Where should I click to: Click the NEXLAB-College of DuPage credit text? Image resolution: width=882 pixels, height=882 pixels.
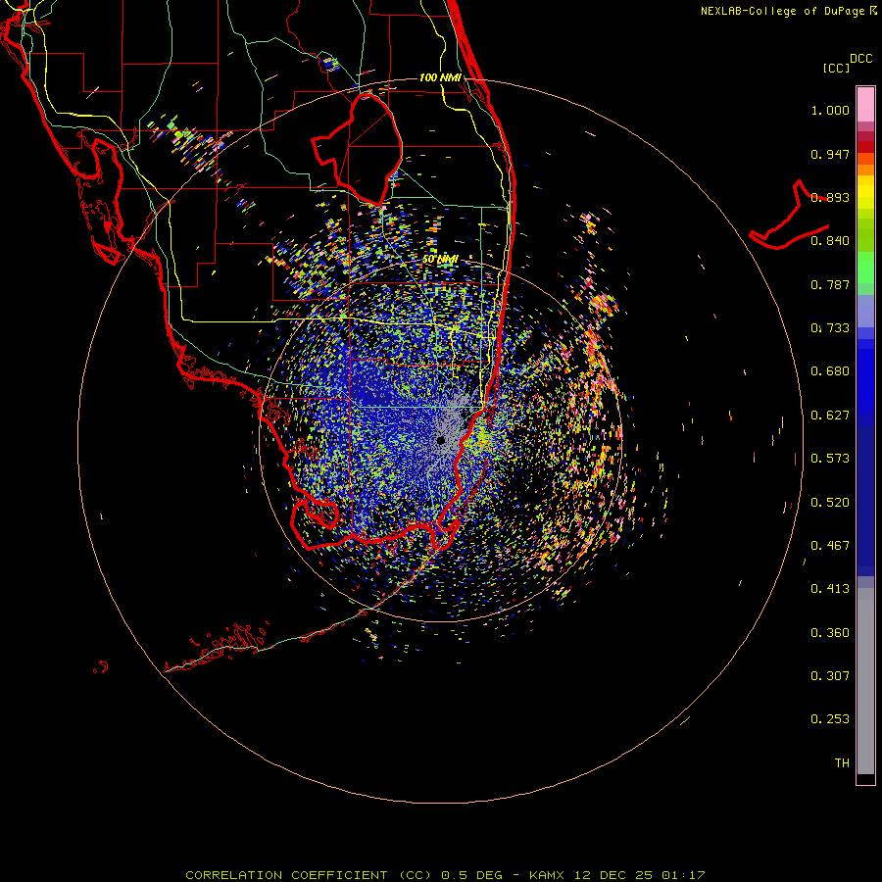point(788,11)
